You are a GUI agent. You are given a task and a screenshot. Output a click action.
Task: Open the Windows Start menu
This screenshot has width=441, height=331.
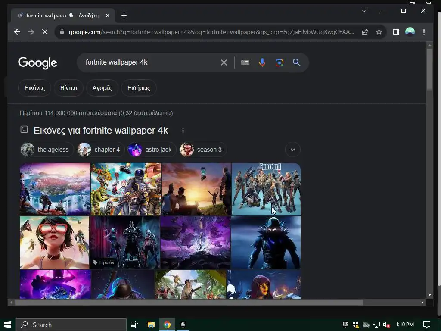tap(8, 325)
